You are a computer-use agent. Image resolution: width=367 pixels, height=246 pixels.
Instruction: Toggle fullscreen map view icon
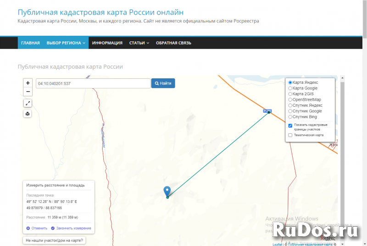click(28, 103)
